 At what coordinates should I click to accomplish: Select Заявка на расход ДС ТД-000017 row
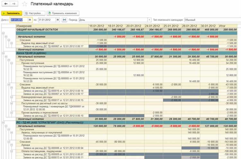tap(53, 100)
